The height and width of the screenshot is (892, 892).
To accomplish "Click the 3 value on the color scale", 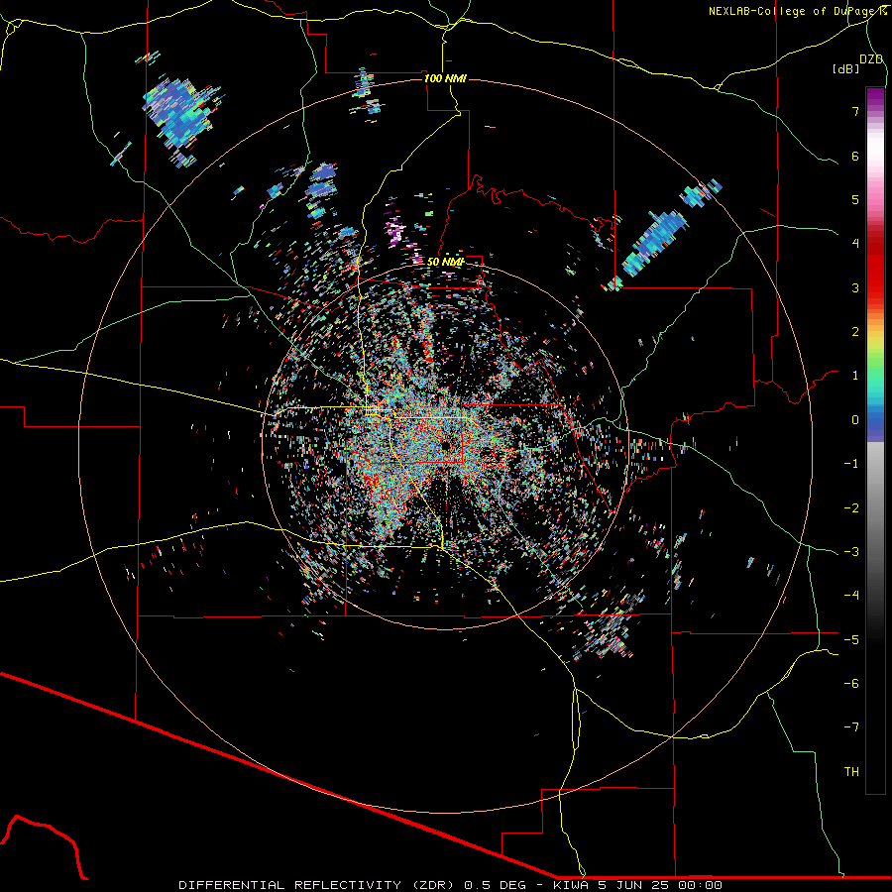I will click(855, 287).
